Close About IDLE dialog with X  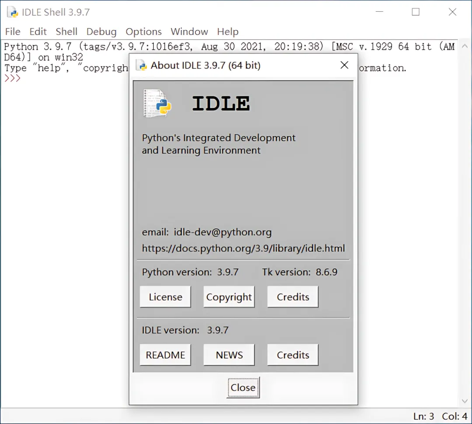coord(344,65)
